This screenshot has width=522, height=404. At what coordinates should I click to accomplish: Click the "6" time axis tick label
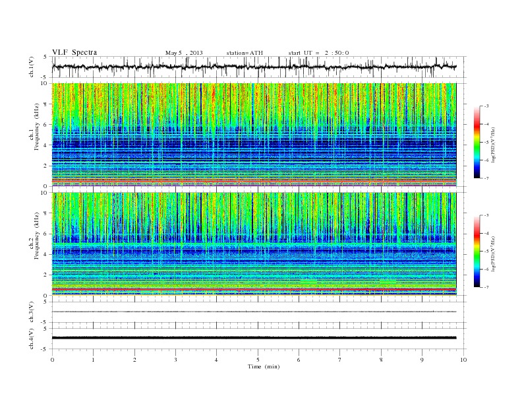pyautogui.click(x=299, y=360)
